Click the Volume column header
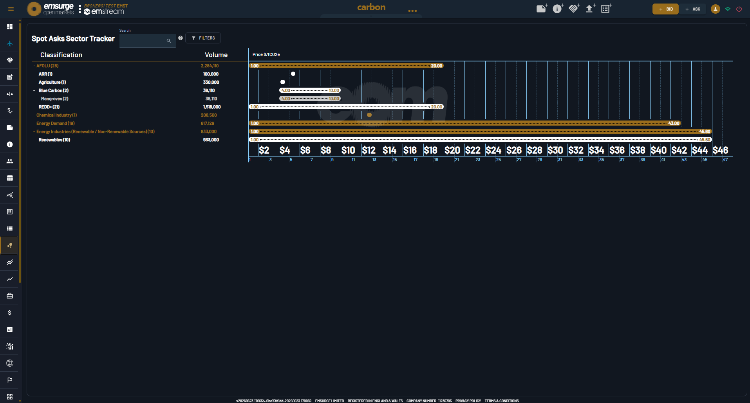Screen dimensions: 750x403 216,55
